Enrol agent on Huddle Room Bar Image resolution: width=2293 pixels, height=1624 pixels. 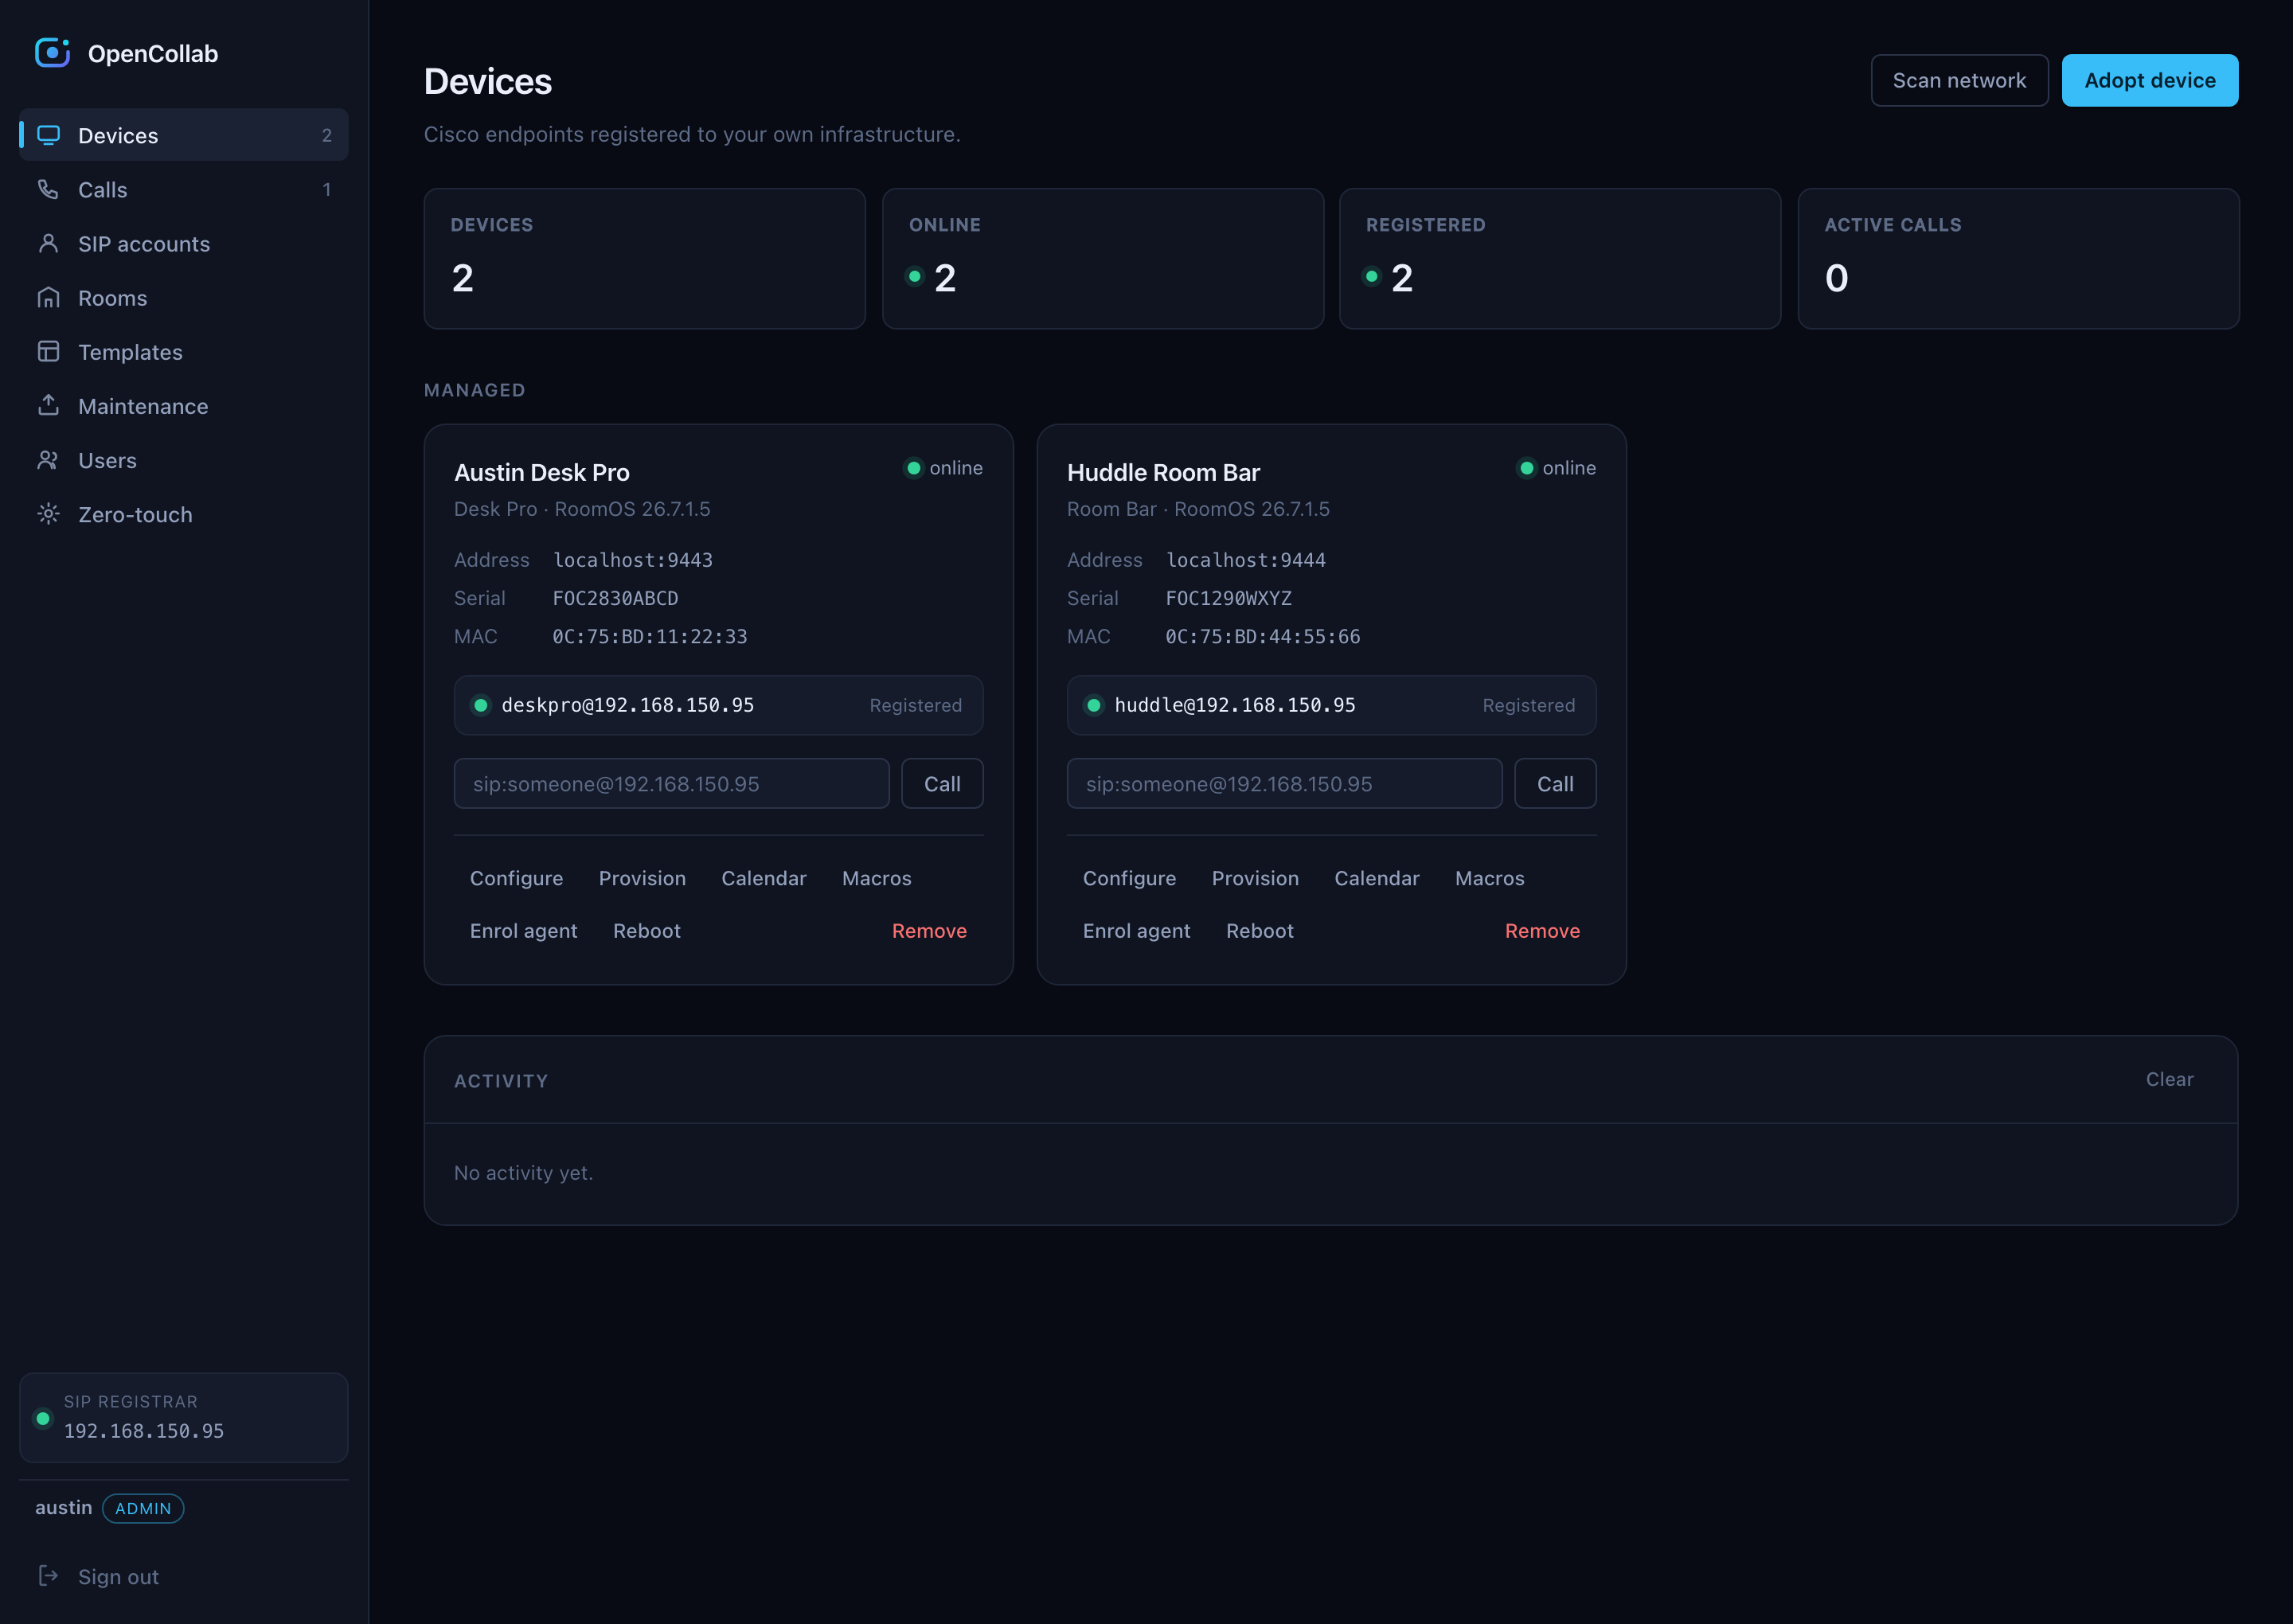[1136, 930]
